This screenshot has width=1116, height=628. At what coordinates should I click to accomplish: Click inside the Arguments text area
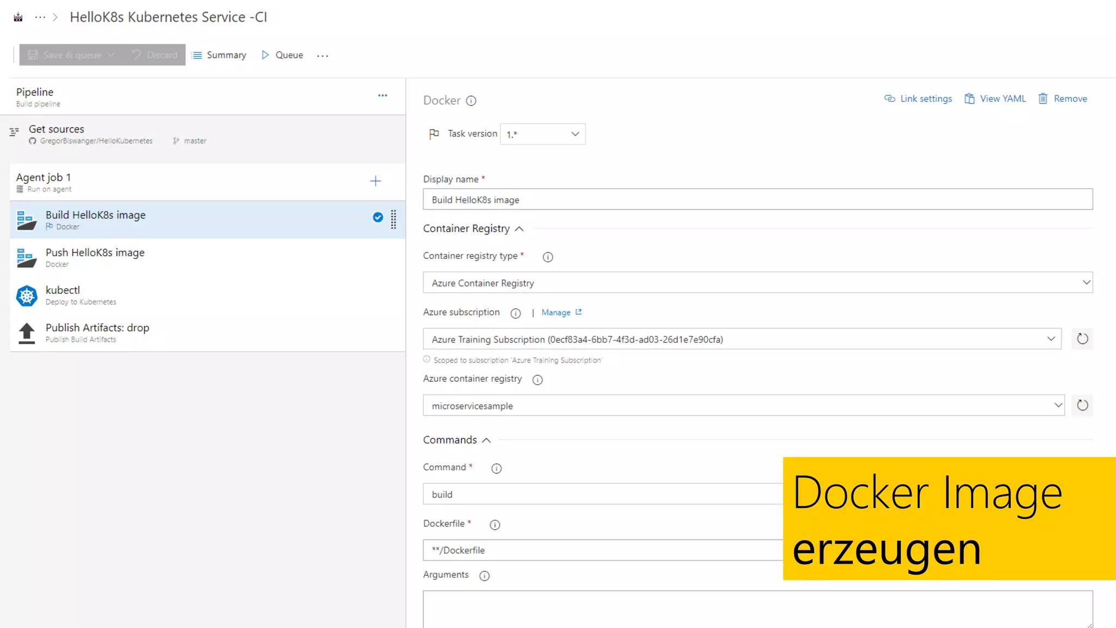757,609
